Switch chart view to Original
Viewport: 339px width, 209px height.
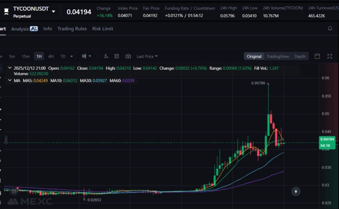(x=254, y=56)
